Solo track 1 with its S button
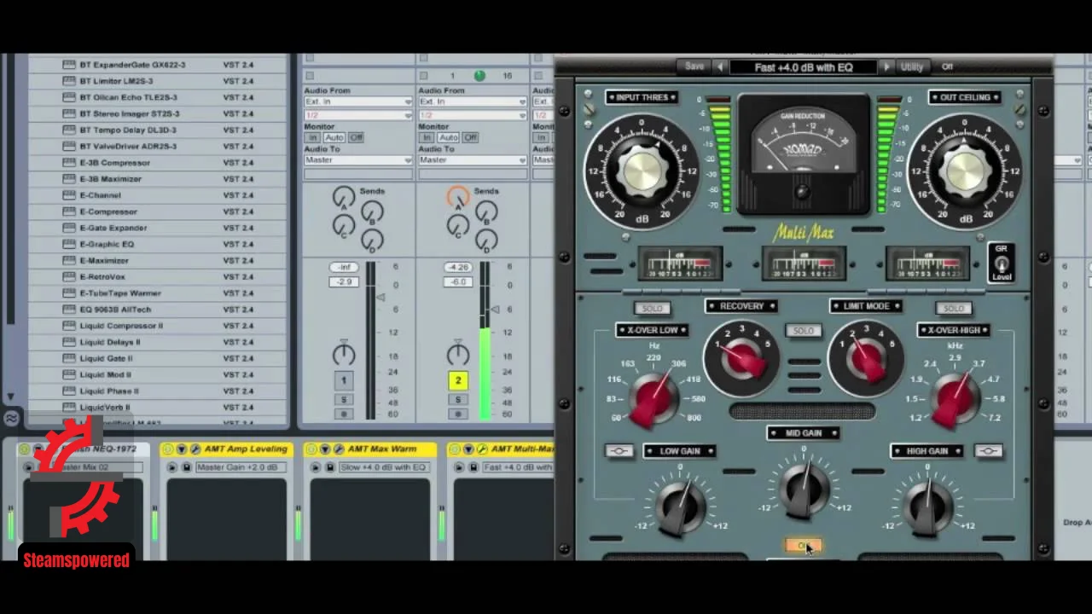 tap(344, 400)
